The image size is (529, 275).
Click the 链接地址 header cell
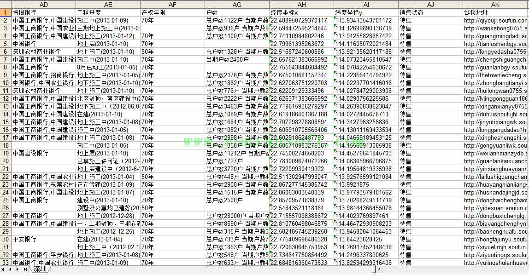495,12
